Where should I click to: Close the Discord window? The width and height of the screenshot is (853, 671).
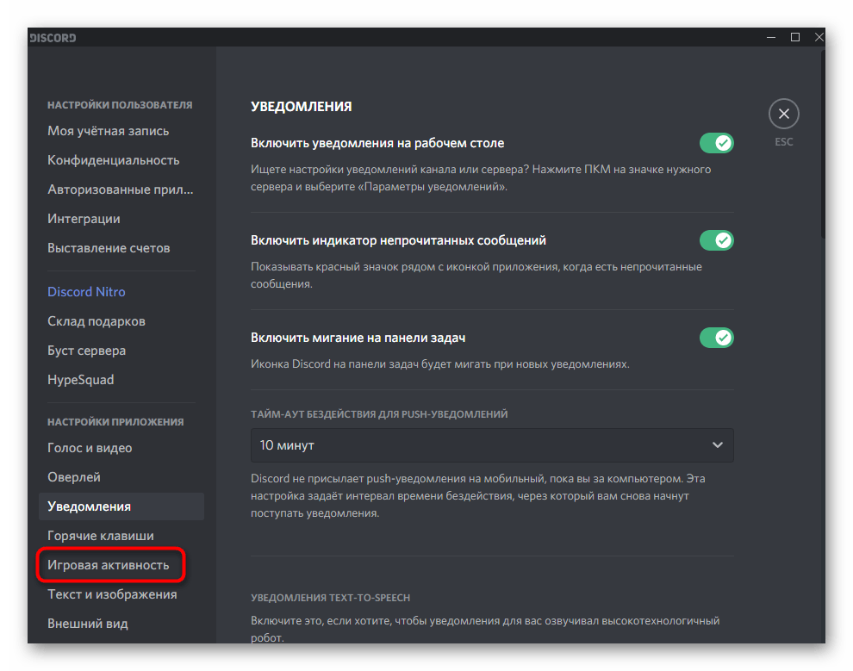coord(819,37)
